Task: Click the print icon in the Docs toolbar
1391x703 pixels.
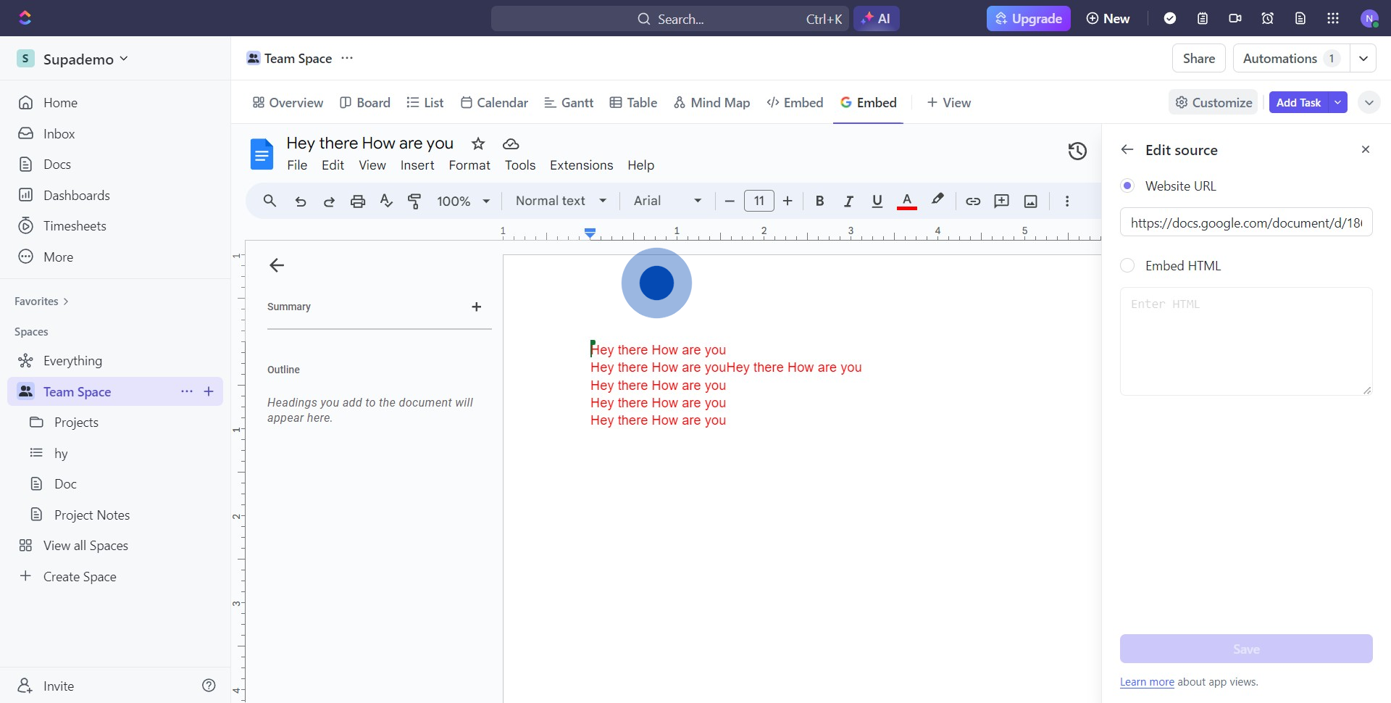Action: [x=358, y=201]
